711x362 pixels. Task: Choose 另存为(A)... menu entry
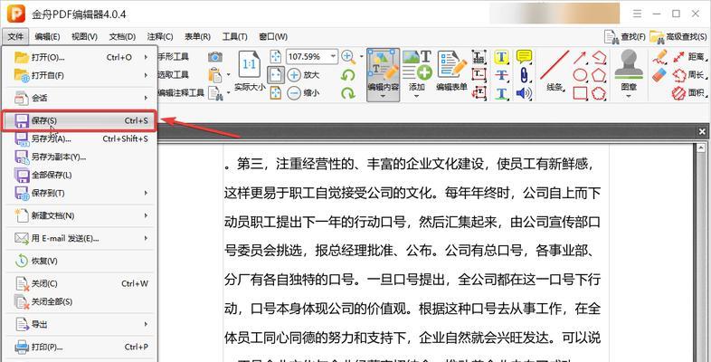click(x=81, y=138)
